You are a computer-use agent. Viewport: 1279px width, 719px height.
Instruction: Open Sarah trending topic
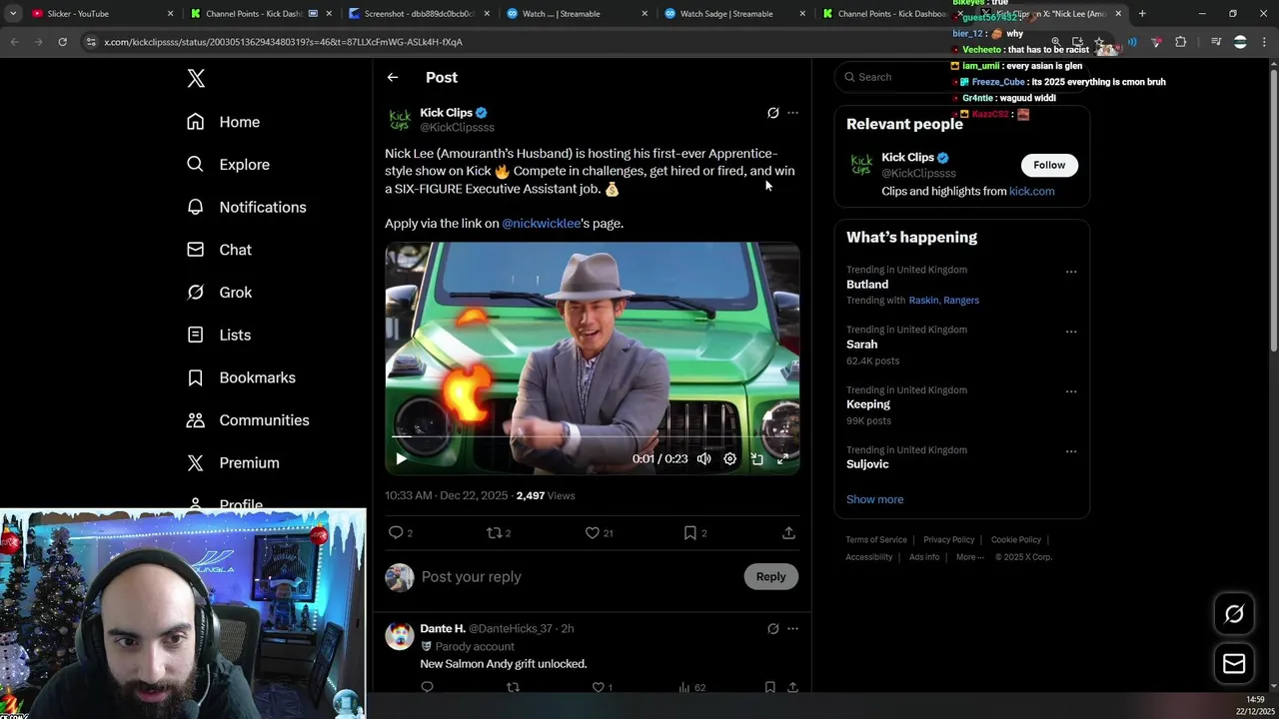coord(862,345)
